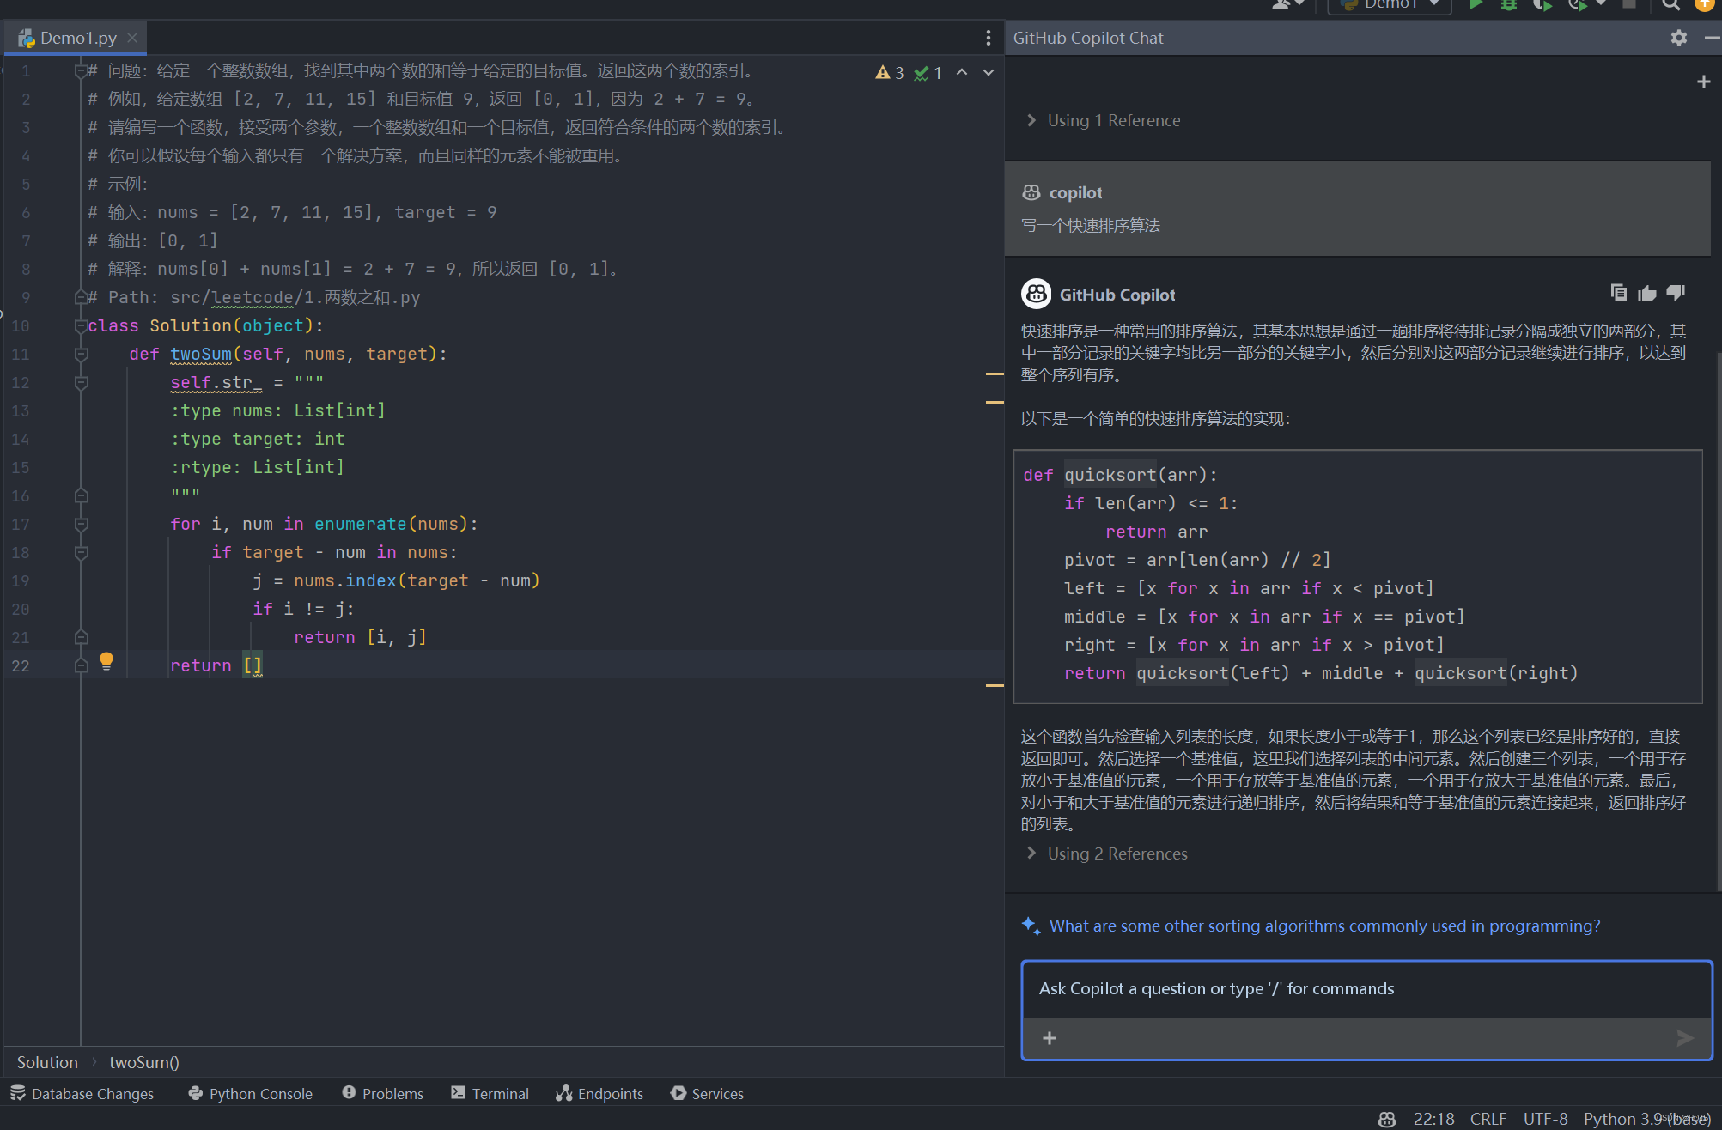The width and height of the screenshot is (1722, 1130).
Task: Open the Services tool window
Action: (708, 1093)
